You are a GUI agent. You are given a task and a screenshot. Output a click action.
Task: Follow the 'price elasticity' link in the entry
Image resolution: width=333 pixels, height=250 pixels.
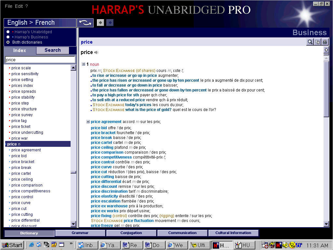(104, 196)
